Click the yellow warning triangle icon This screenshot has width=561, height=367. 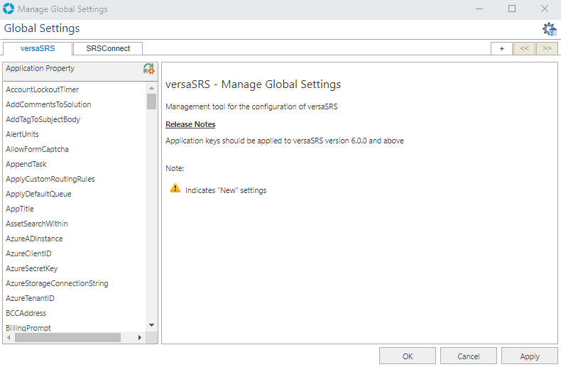[x=175, y=188]
